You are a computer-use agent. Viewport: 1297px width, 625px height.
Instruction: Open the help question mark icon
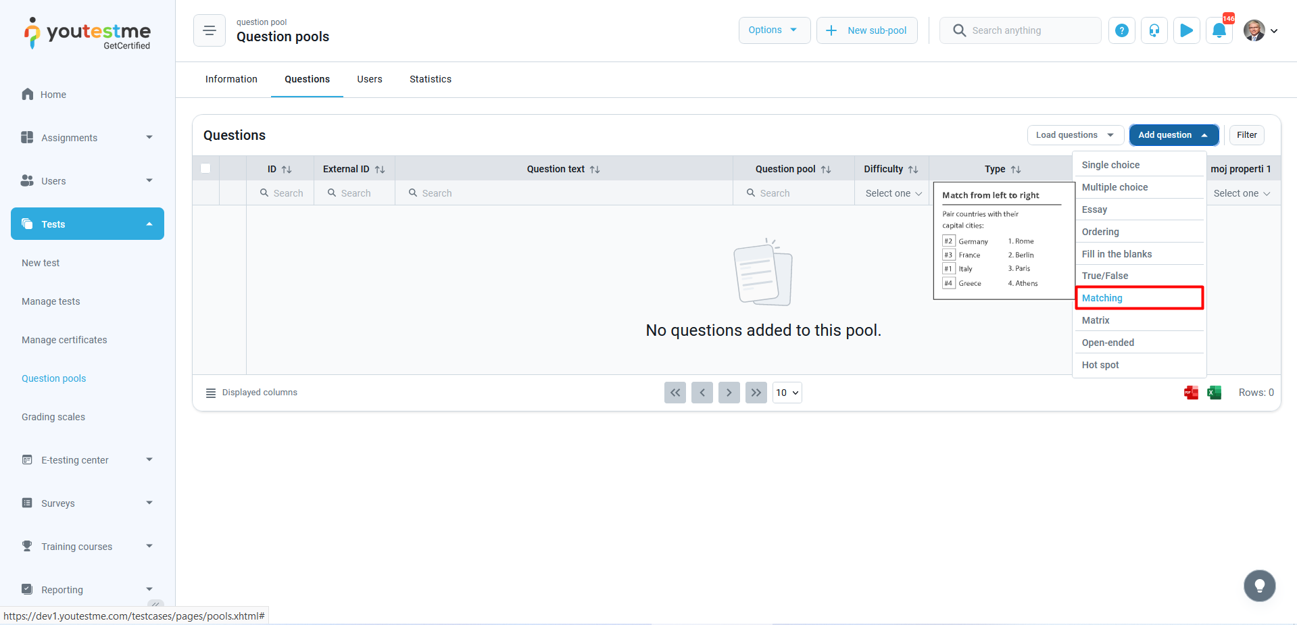1121,30
